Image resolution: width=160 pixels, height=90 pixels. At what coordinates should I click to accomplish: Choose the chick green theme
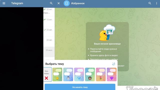pyautogui.click(x=57, y=74)
